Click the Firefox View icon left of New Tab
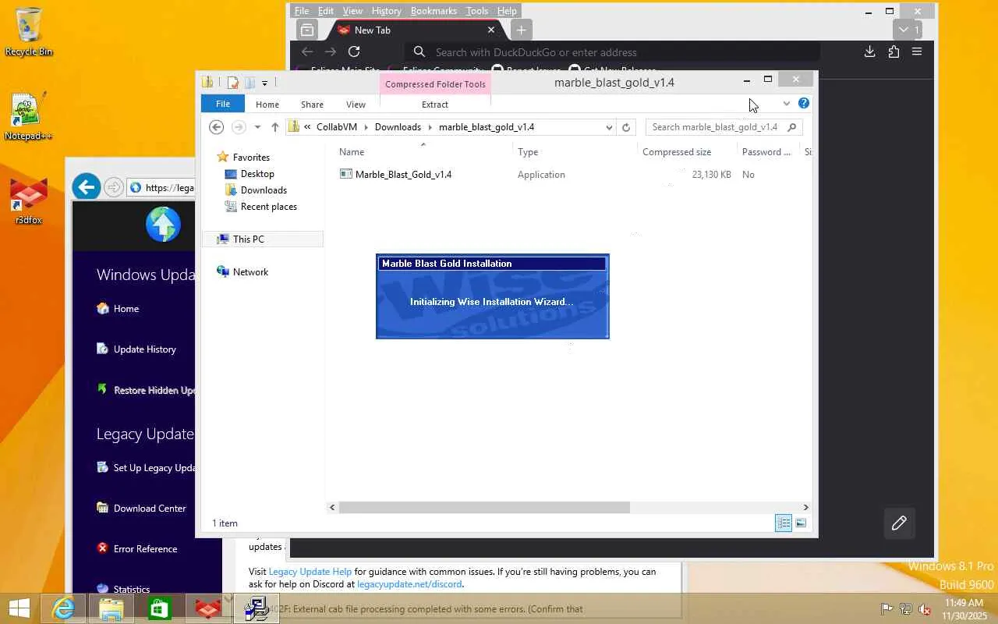This screenshot has width=998, height=624. pyautogui.click(x=307, y=30)
